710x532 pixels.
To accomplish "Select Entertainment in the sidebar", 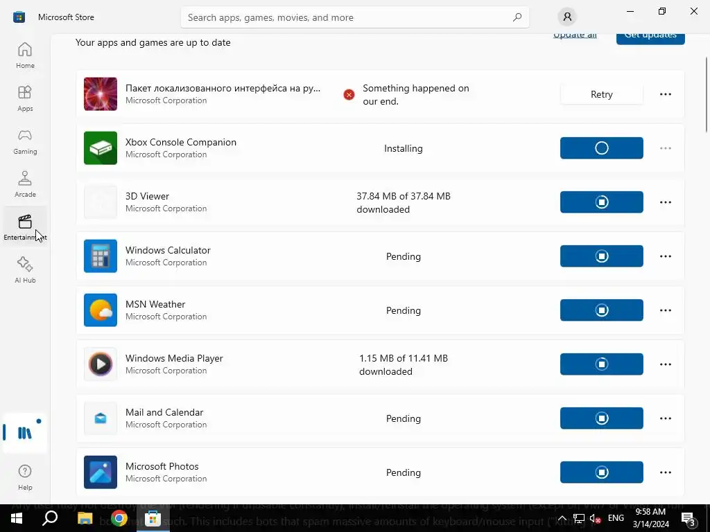I will pyautogui.click(x=25, y=227).
